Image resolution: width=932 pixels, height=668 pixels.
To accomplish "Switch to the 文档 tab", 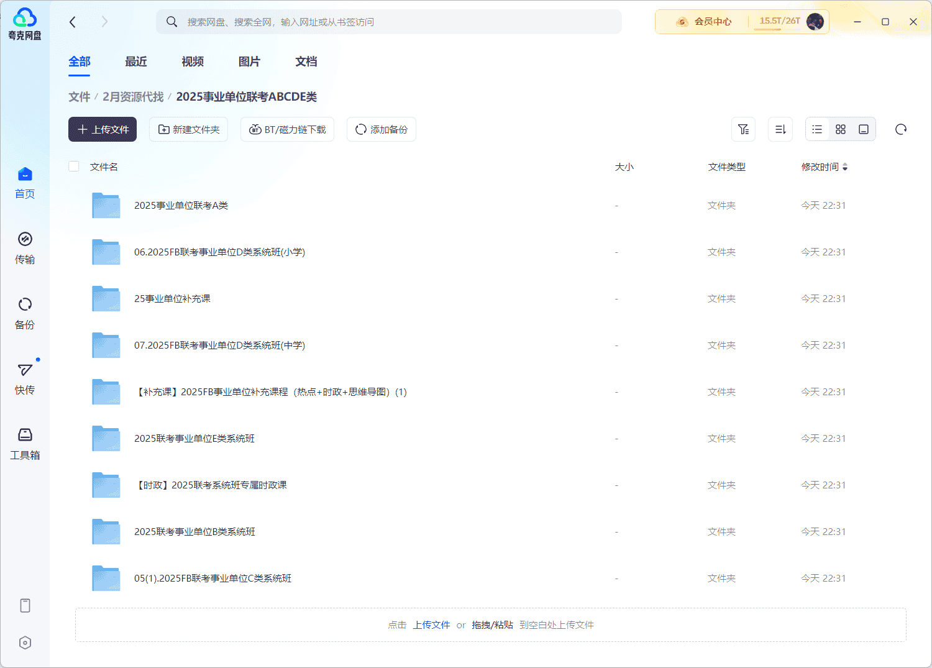I will pyautogui.click(x=305, y=62).
